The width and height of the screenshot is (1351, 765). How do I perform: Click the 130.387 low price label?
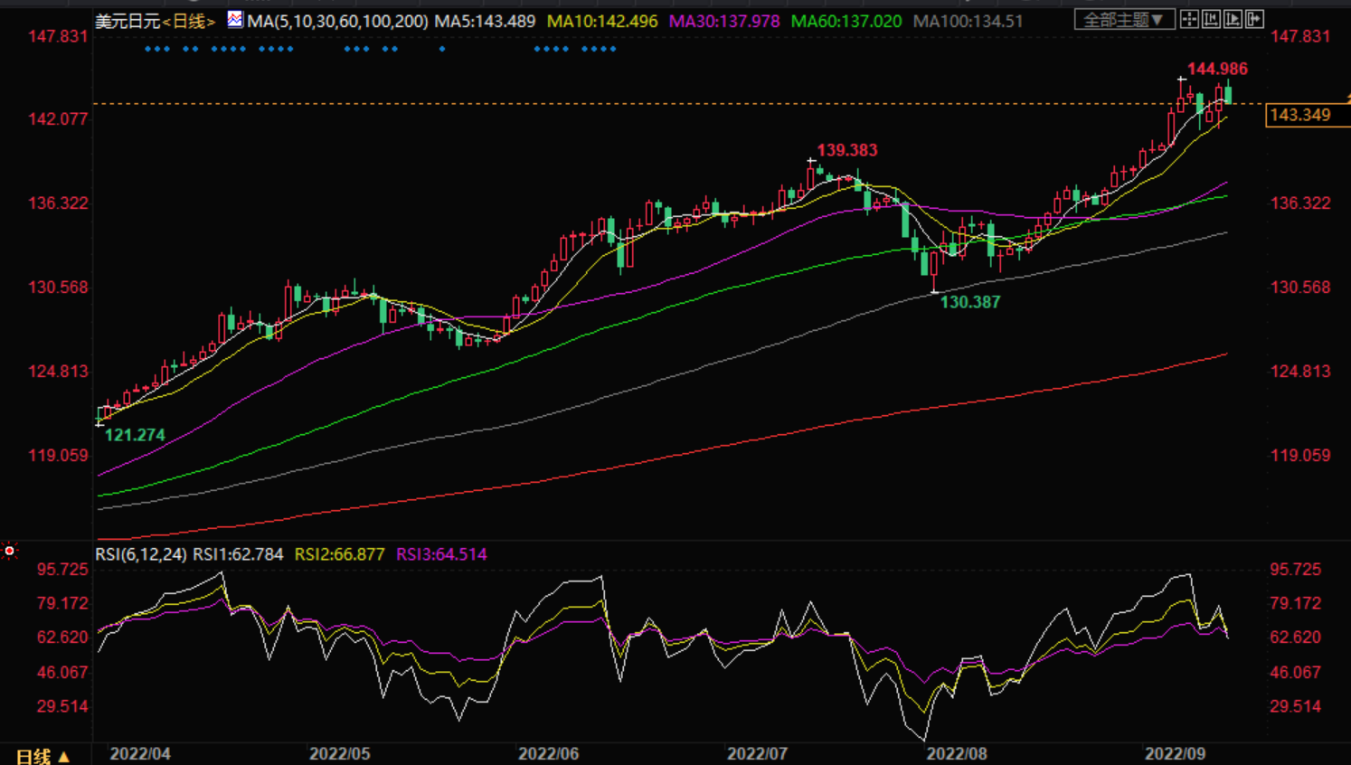tap(970, 302)
